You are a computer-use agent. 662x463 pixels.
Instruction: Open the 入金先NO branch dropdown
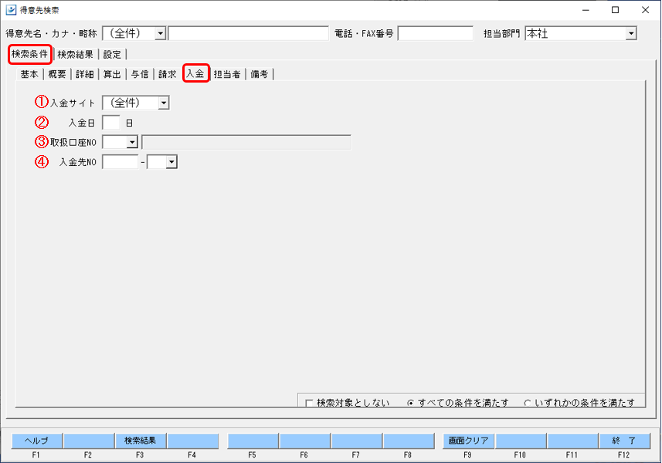pos(171,162)
